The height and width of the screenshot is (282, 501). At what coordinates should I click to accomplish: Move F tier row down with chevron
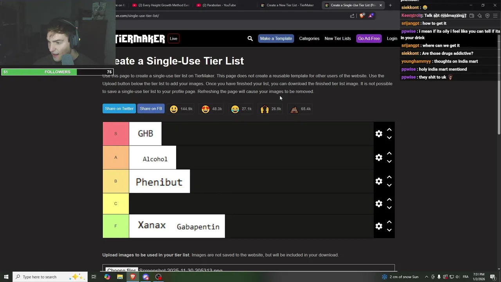[x=389, y=230]
